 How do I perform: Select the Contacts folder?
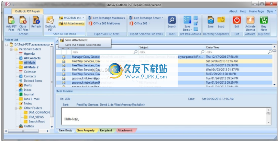click(30, 76)
